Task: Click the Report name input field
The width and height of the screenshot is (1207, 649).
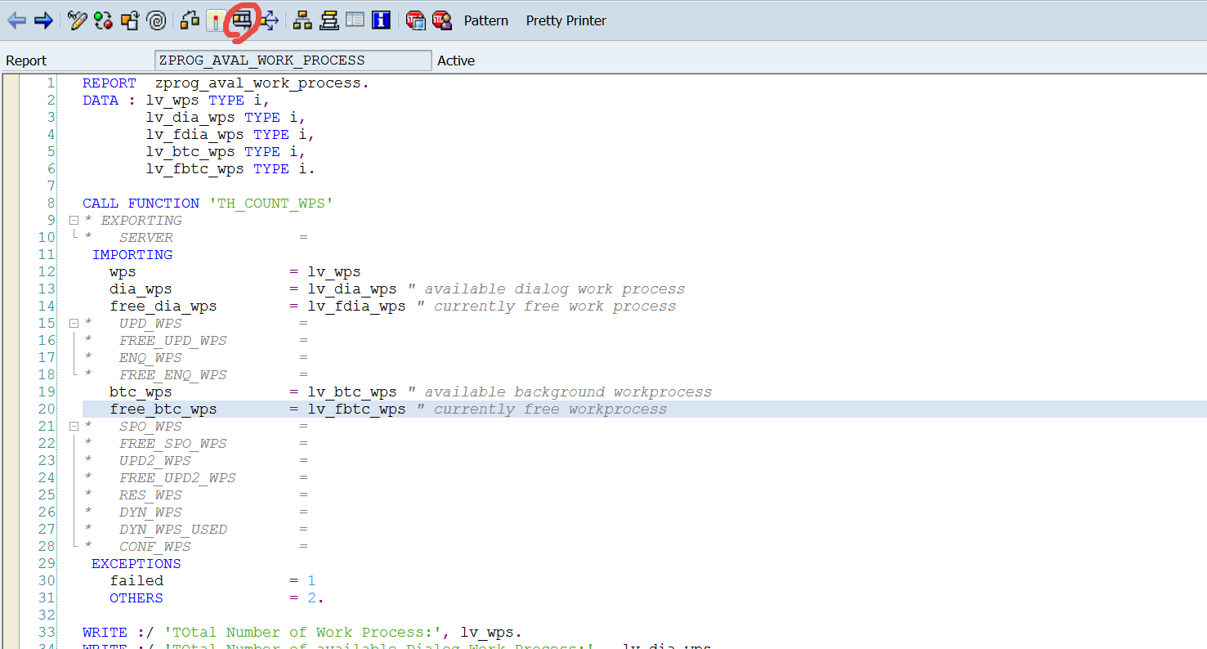Action: (293, 60)
